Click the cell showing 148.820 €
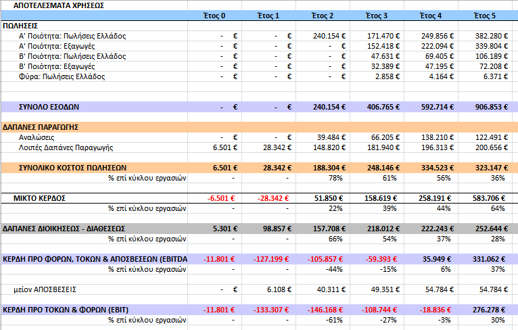Screen dimensions: 518x330 [329, 147]
